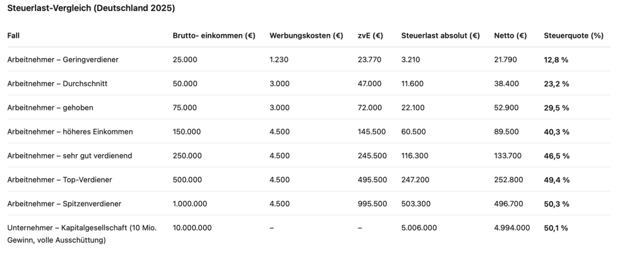Select the Netto column header
617x253 pixels.
pos(510,35)
